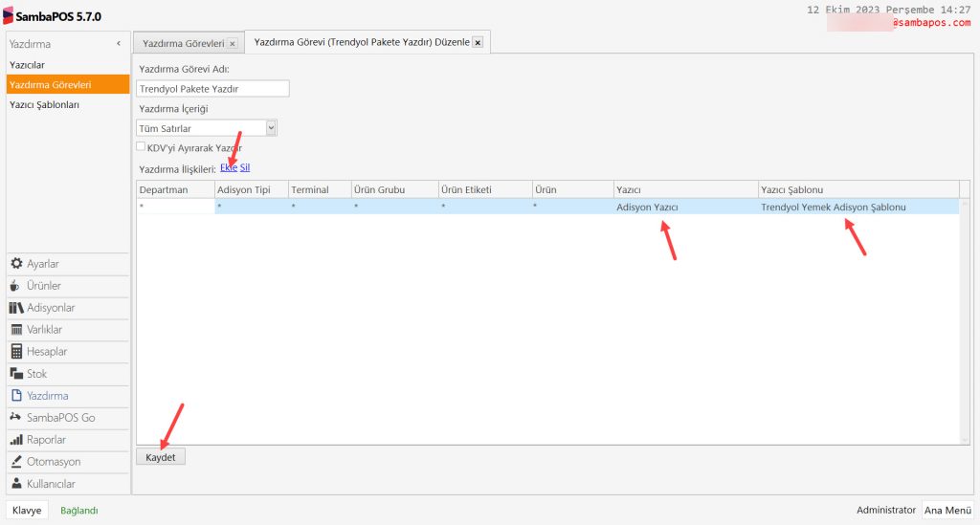
Task: Click the Raporlar bar chart icon
Action: 17,440
